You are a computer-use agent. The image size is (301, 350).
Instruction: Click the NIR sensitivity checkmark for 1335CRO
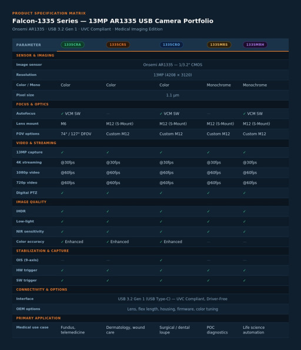(x=161, y=232)
